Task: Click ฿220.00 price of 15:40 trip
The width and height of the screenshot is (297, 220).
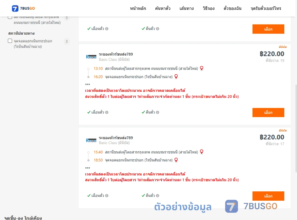Action: [272, 137]
